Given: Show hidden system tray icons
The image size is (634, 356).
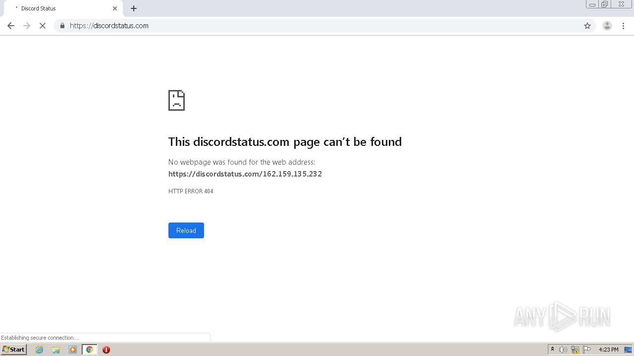Looking at the screenshot, I should (552, 350).
